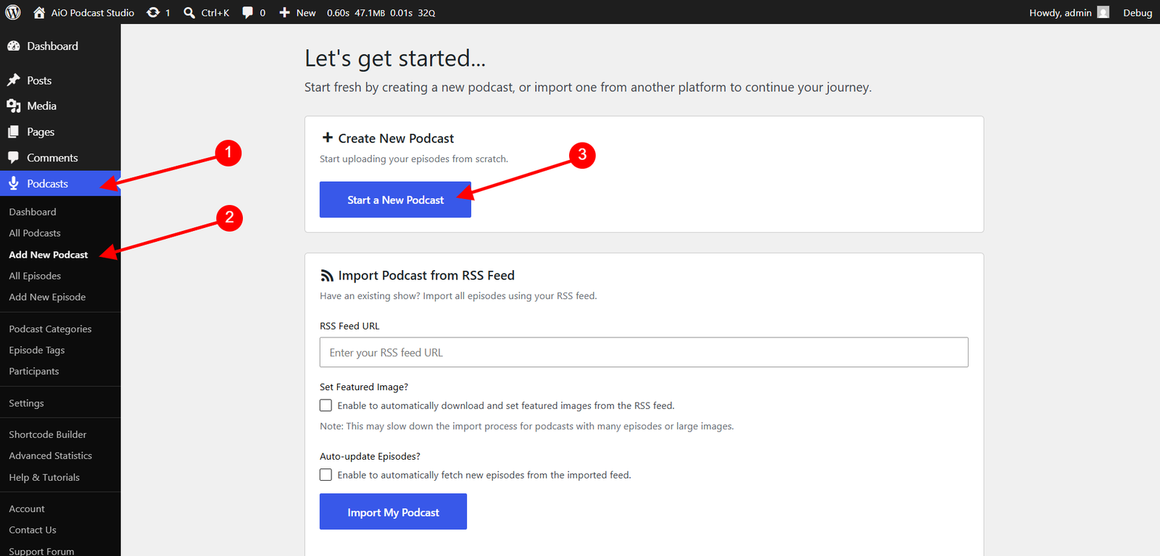The image size is (1160, 556).
Task: Click Import My Podcast button
Action: 393,512
